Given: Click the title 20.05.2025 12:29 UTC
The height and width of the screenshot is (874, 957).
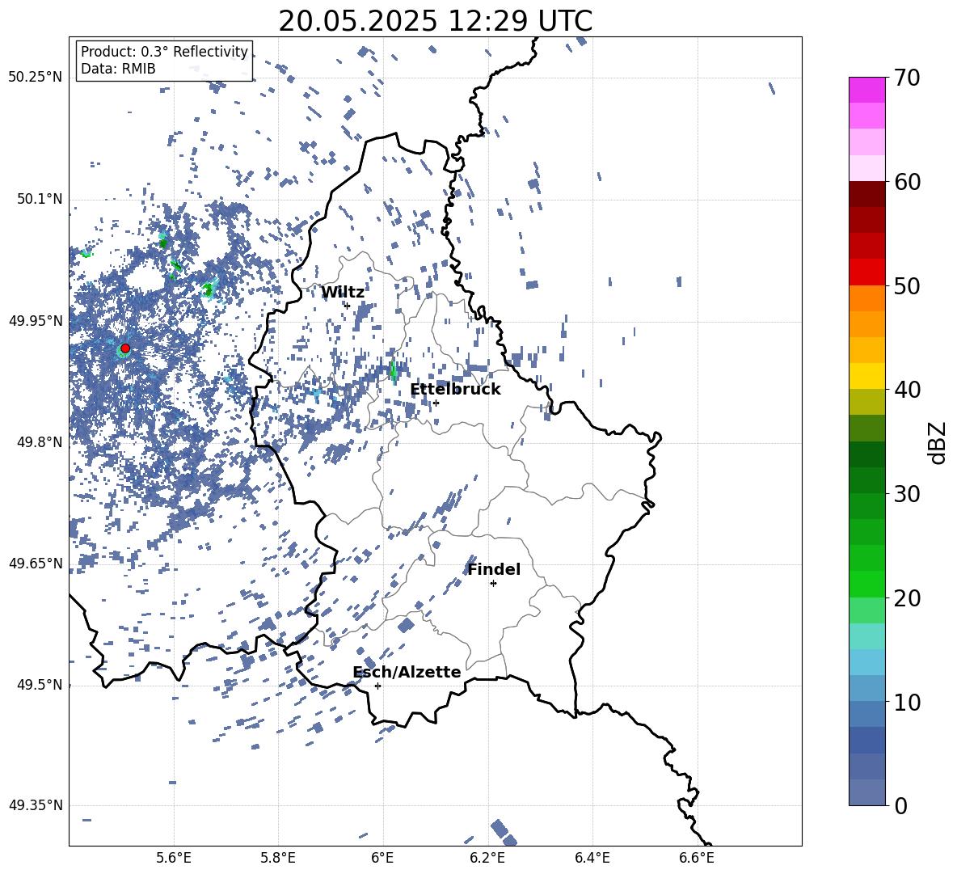Looking at the screenshot, I should coord(435,21).
